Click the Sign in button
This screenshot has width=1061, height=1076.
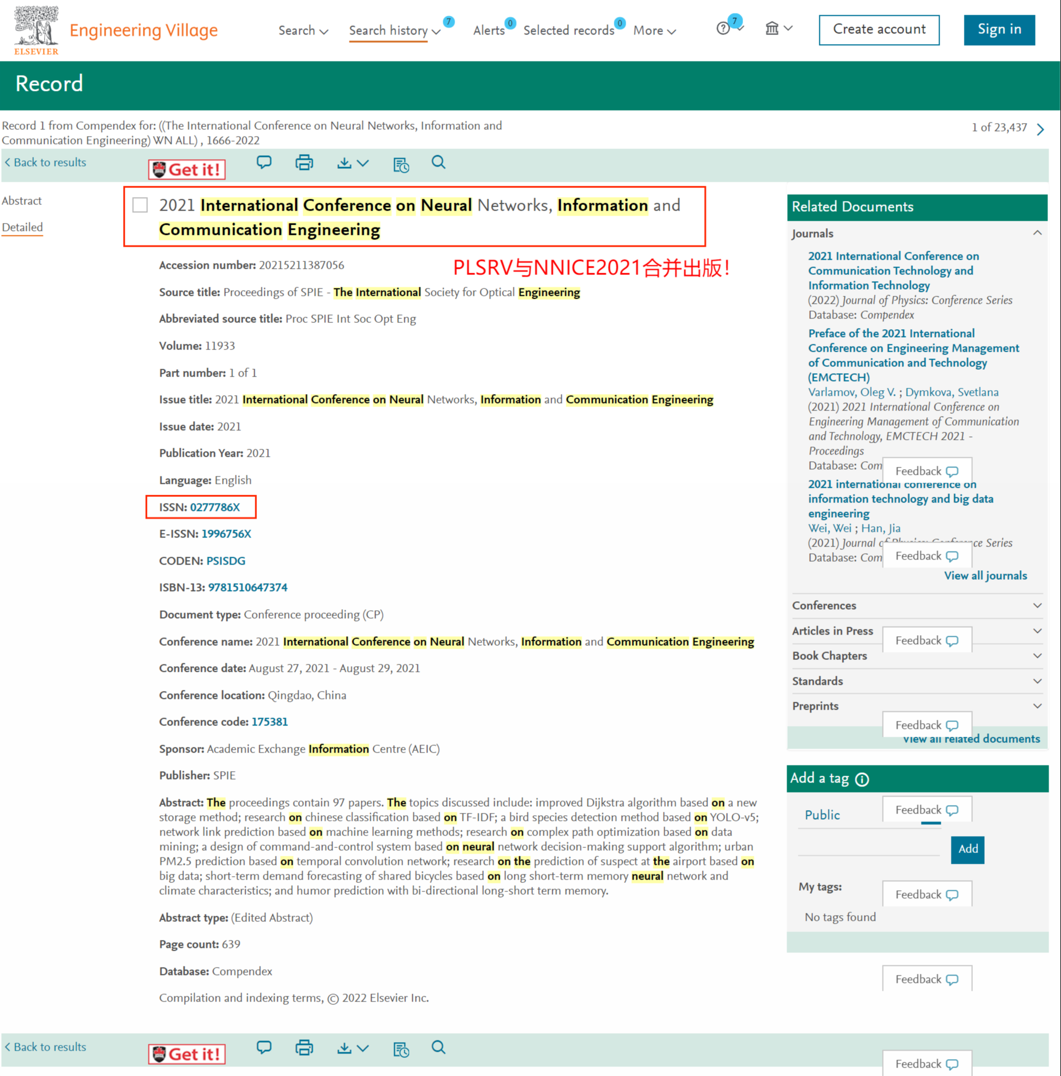click(x=999, y=29)
